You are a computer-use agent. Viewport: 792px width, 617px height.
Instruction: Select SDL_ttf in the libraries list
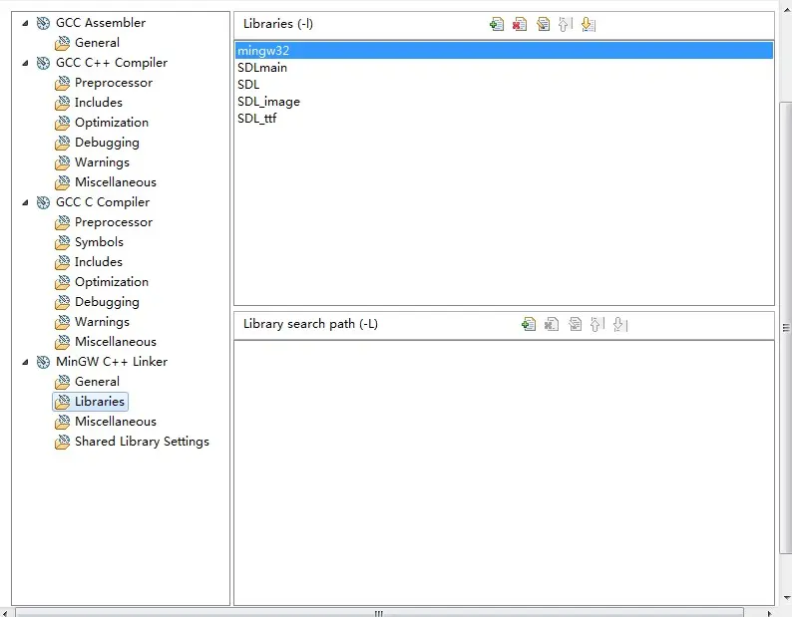[504, 119]
